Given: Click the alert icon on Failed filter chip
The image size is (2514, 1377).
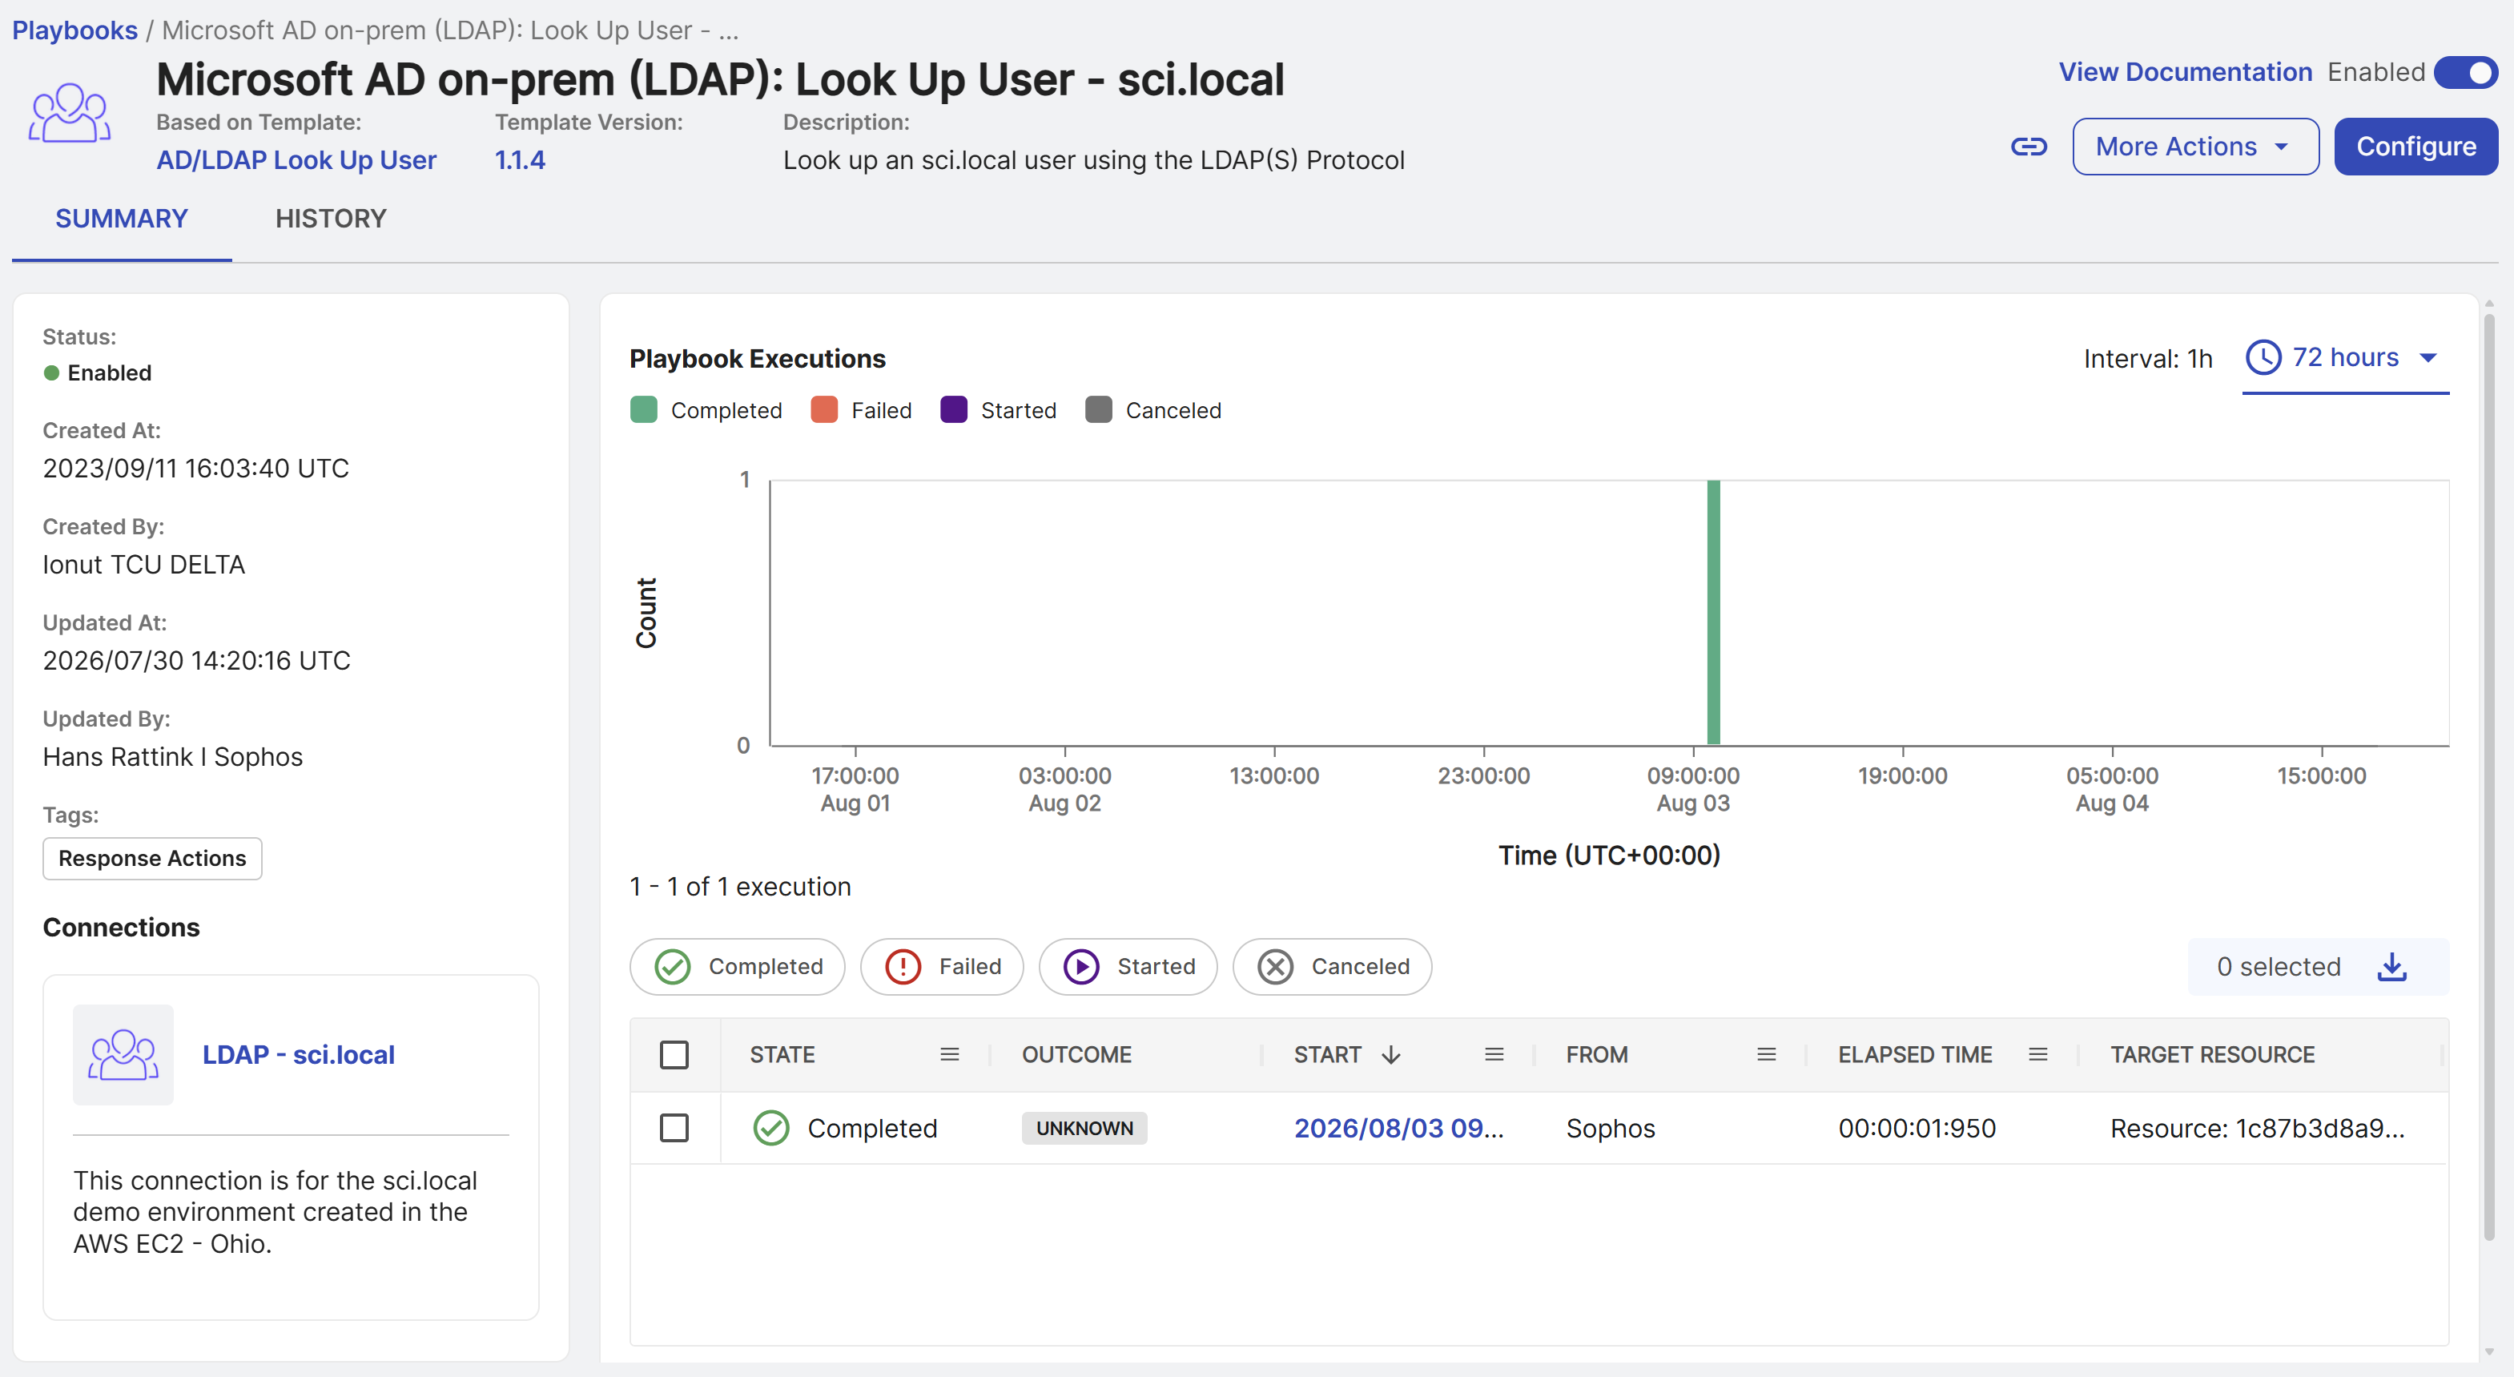Looking at the screenshot, I should (903, 967).
